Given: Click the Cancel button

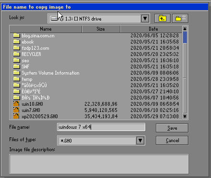Looking at the screenshot, I should (172, 141).
